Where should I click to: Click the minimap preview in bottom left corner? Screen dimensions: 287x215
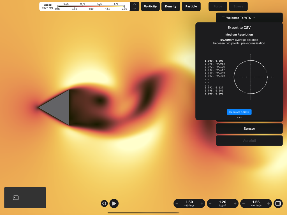pyautogui.click(x=25, y=197)
